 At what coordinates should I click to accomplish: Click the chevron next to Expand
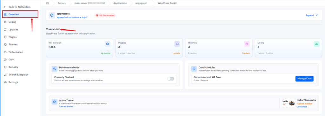coord(316,15)
